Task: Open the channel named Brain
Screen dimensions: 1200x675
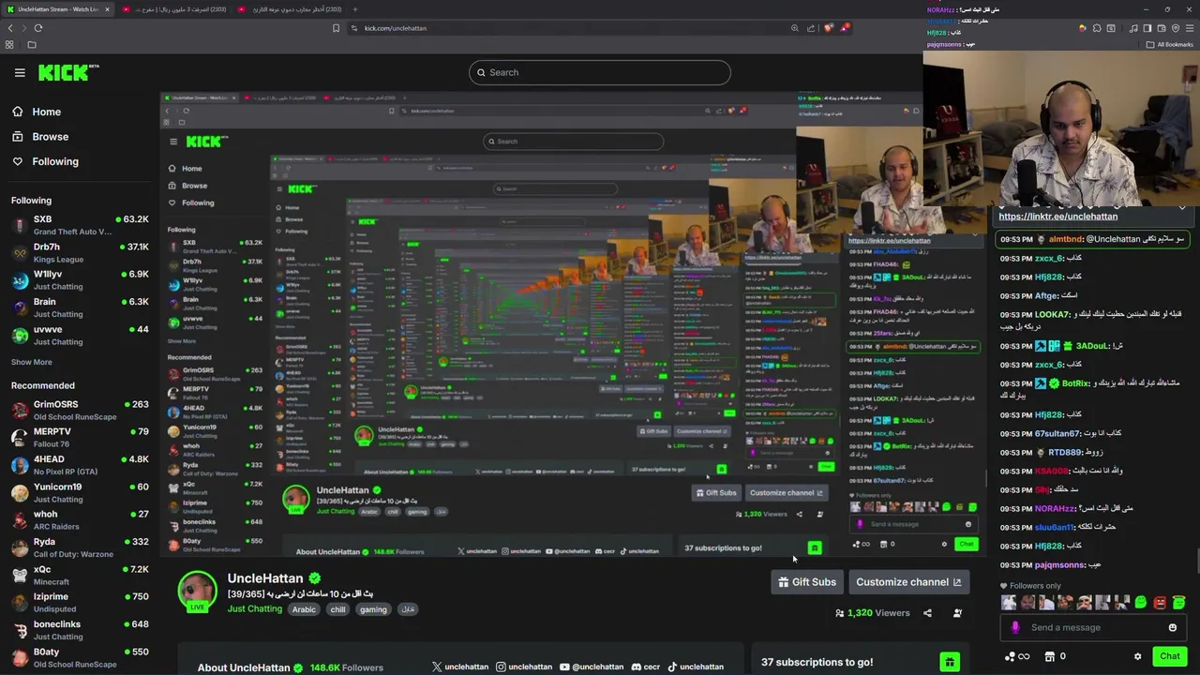Action: tap(80, 307)
